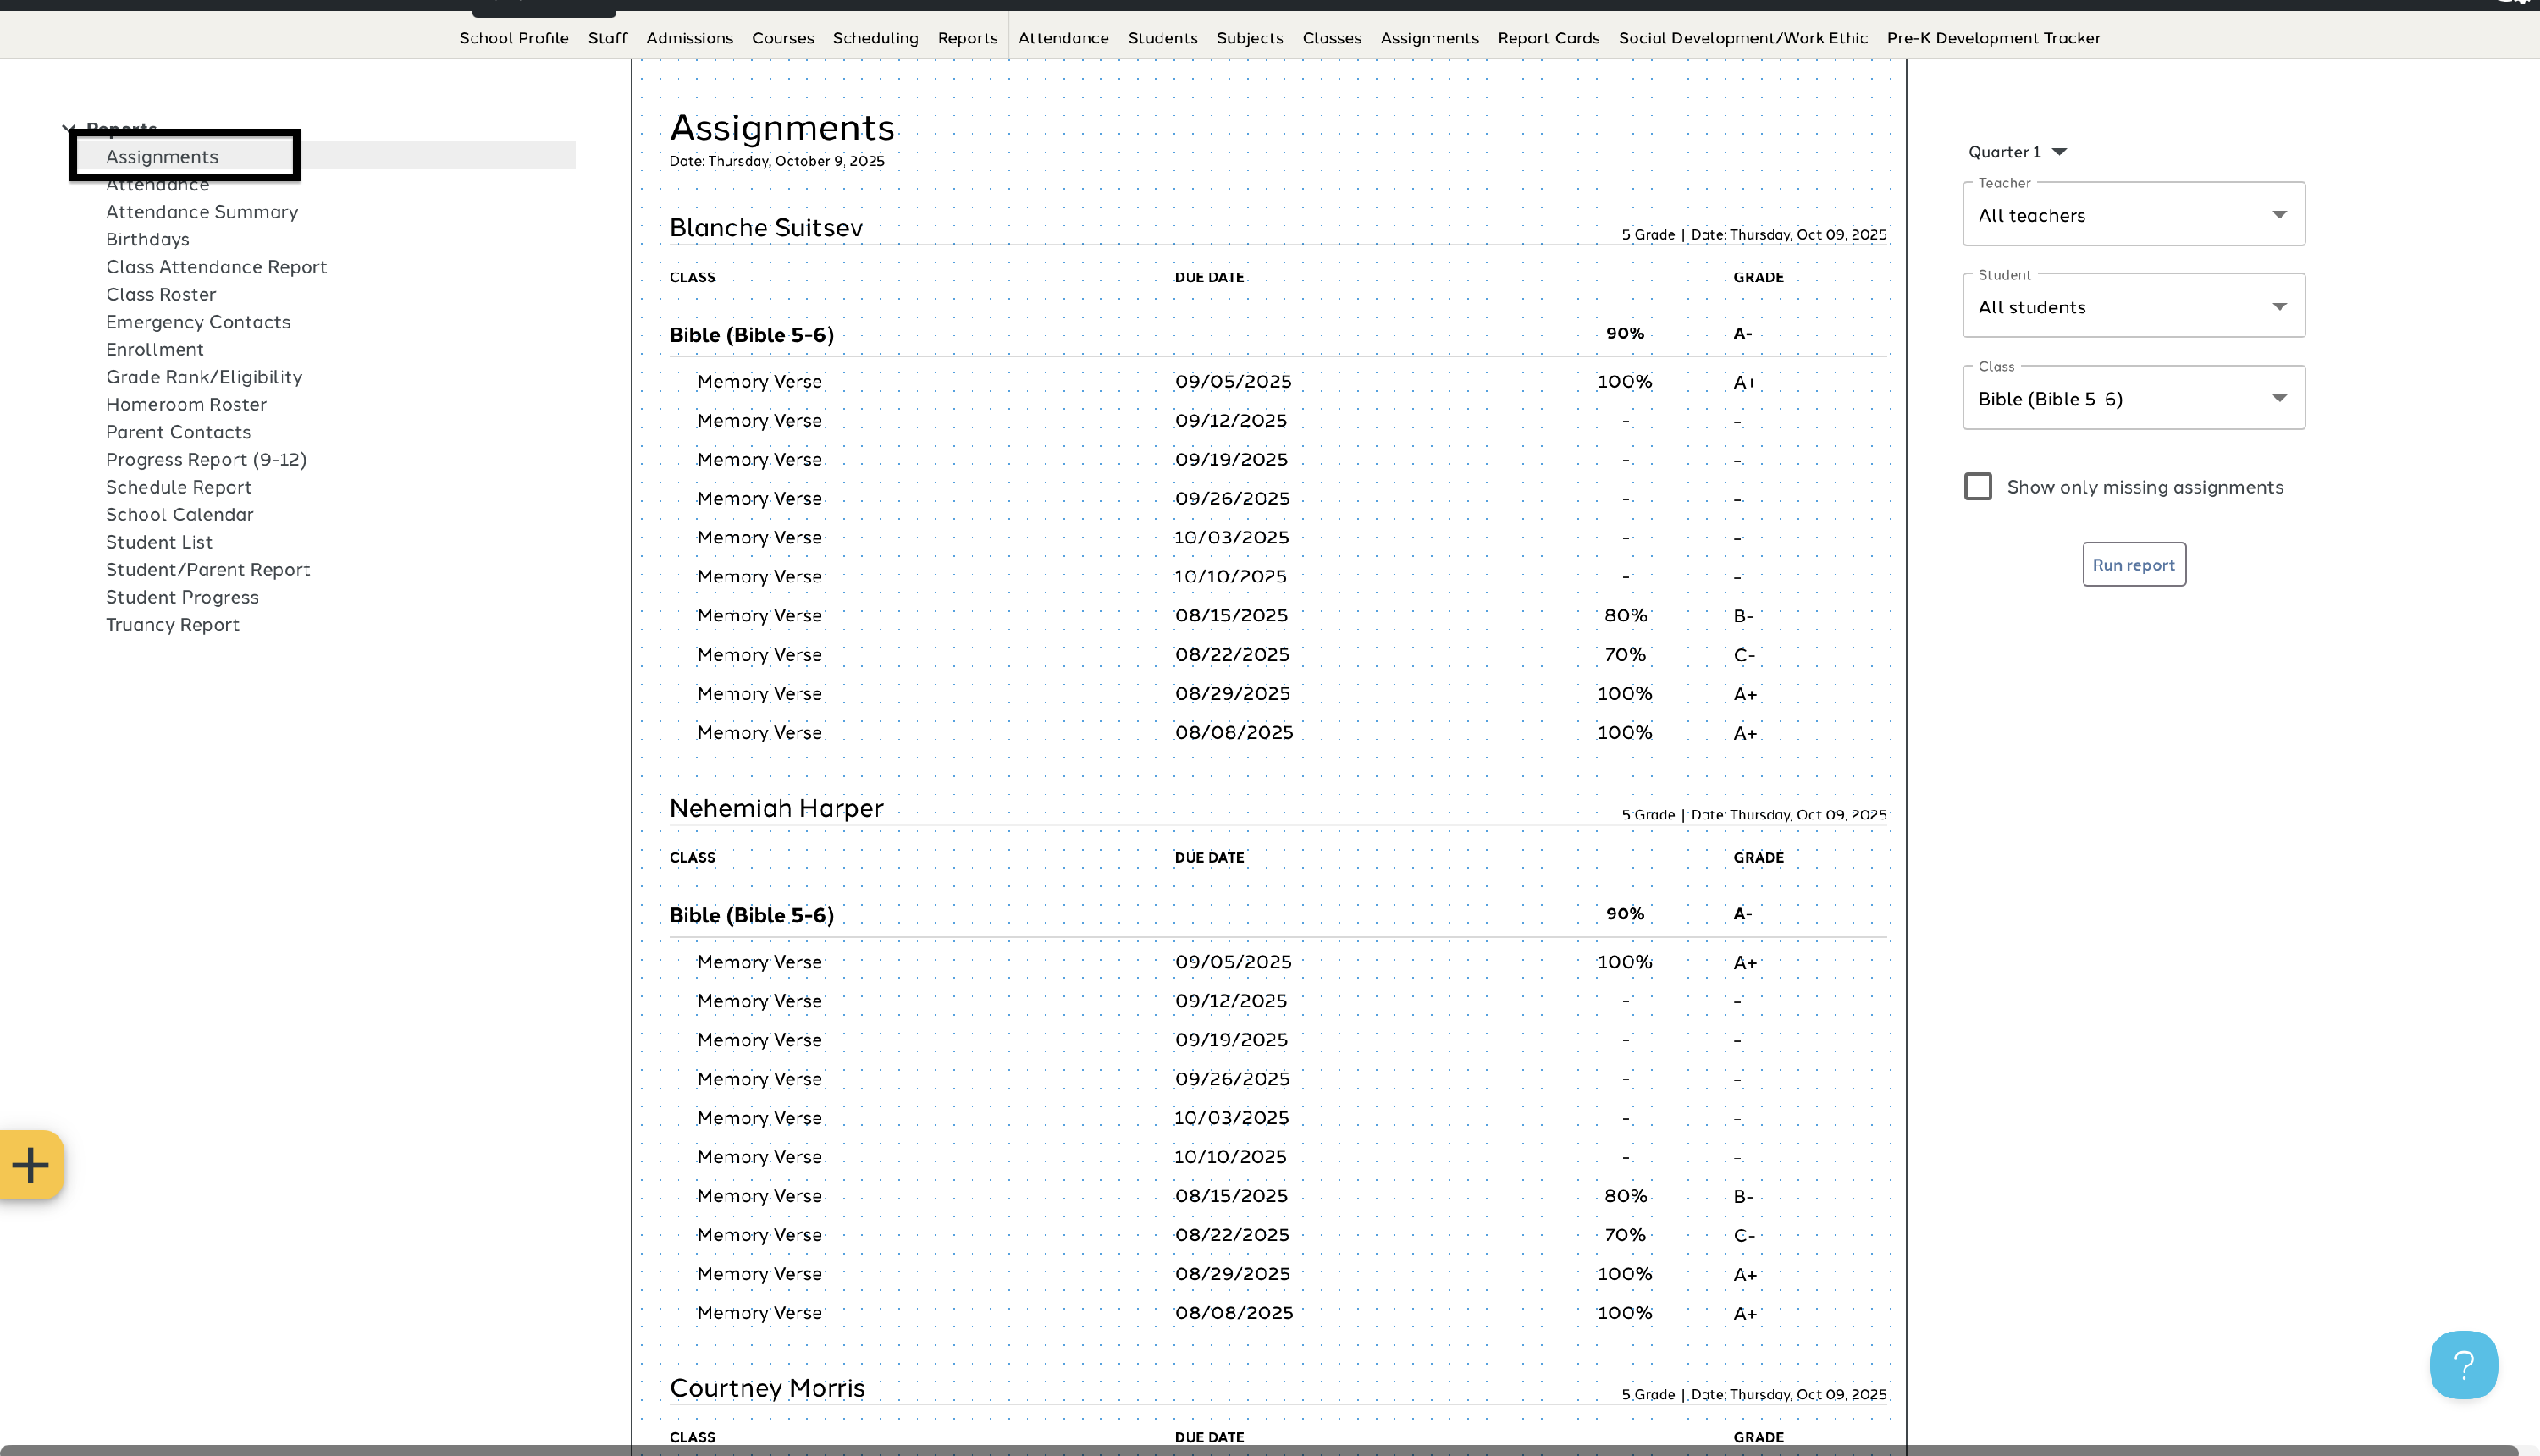Click Scheduling in the top menu

point(875,38)
